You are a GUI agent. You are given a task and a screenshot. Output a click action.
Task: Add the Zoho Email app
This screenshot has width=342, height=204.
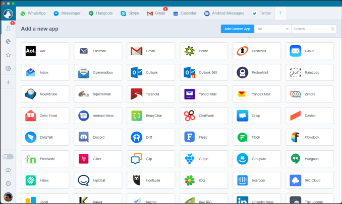click(x=45, y=116)
